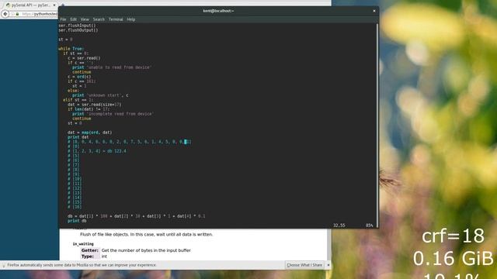Click the kent@localhost terminal title bar

point(218,11)
